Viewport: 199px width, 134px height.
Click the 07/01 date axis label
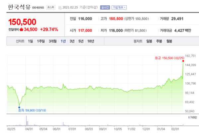tap(72, 129)
